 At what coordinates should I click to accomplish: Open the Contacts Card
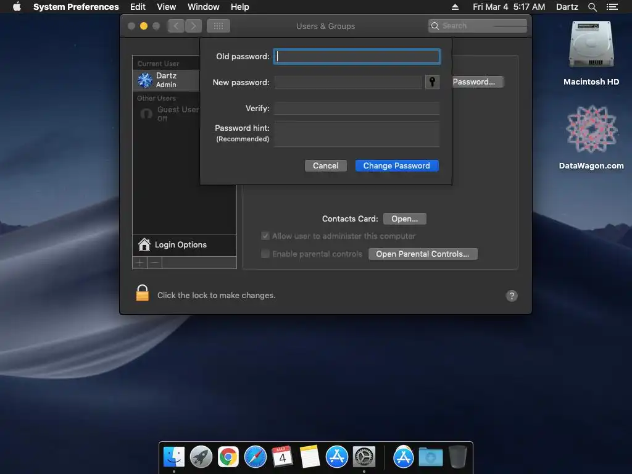tap(405, 219)
